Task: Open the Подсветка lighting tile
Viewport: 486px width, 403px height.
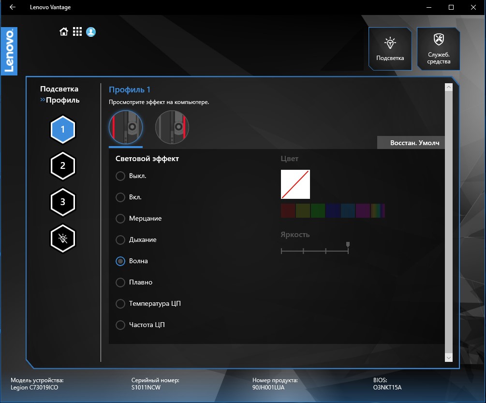Action: click(x=390, y=49)
